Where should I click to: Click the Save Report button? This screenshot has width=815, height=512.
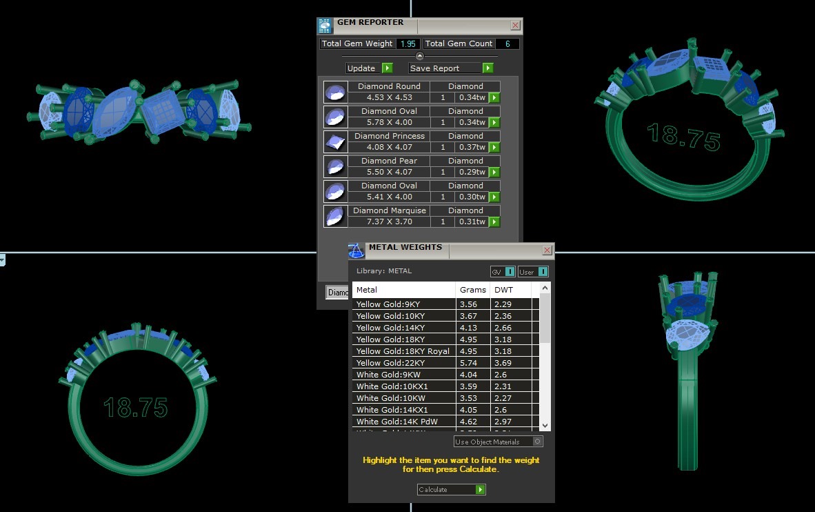tap(450, 68)
